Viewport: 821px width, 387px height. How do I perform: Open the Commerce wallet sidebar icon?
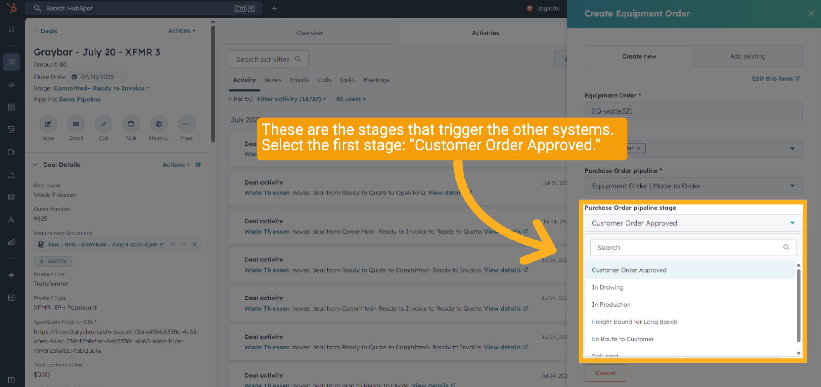[12, 152]
